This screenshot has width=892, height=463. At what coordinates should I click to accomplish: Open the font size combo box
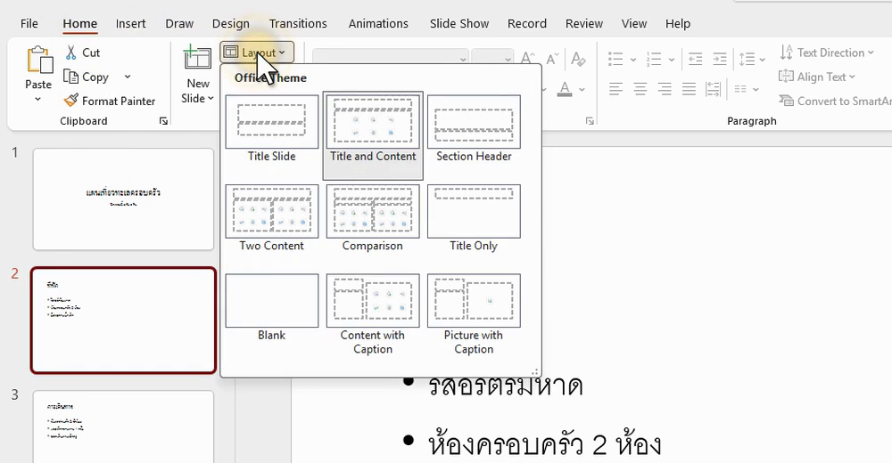click(x=492, y=59)
